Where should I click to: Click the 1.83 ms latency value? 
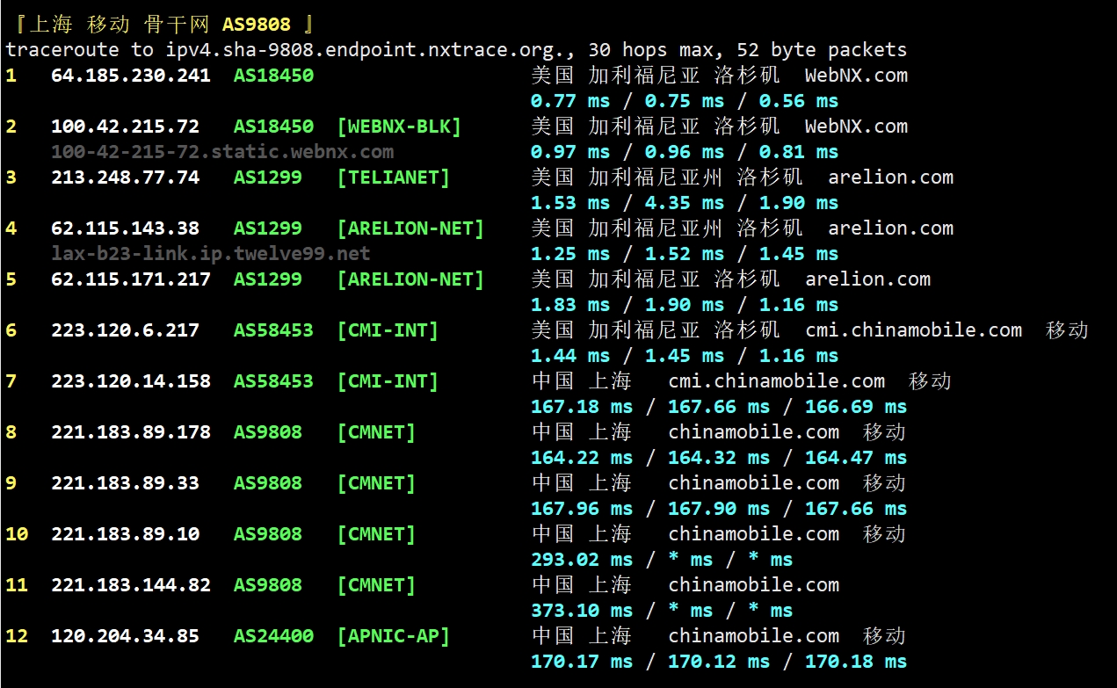point(570,305)
